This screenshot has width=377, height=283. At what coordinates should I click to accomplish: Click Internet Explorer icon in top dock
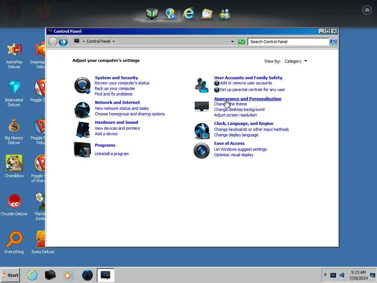point(188,14)
